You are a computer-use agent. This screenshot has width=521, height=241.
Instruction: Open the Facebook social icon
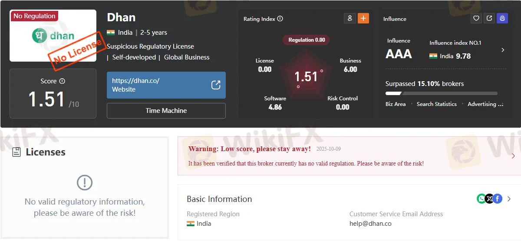[498, 198]
